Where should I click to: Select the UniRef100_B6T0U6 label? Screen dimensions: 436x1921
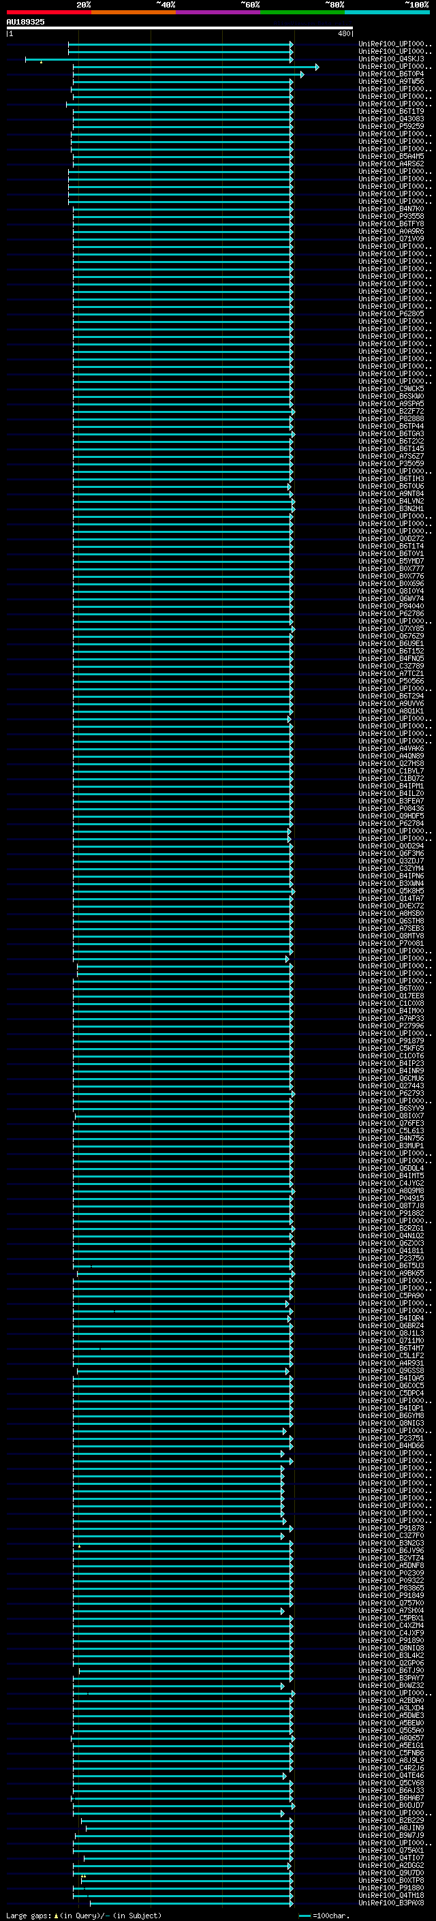[x=391, y=487]
